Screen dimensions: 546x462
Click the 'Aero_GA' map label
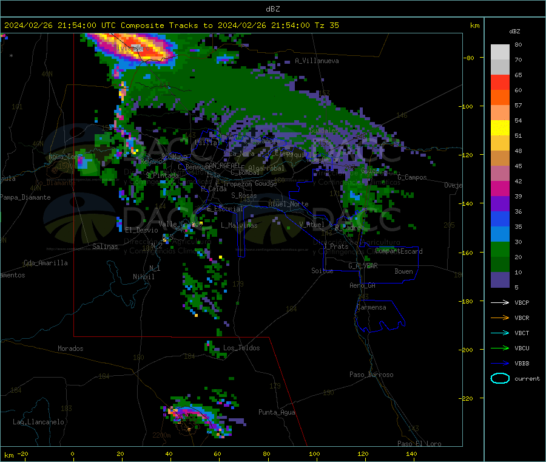(363, 285)
